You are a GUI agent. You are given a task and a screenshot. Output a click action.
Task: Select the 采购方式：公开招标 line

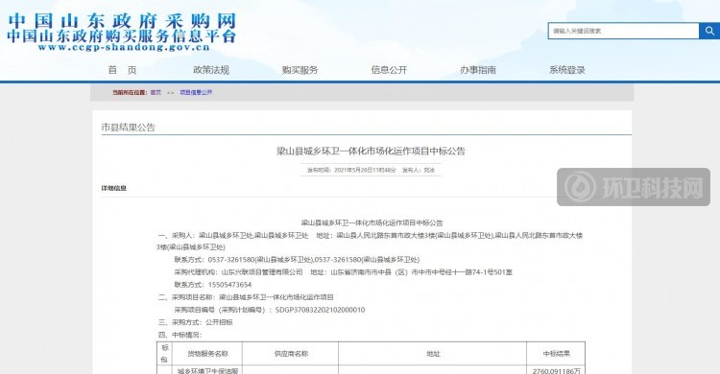click(x=196, y=322)
